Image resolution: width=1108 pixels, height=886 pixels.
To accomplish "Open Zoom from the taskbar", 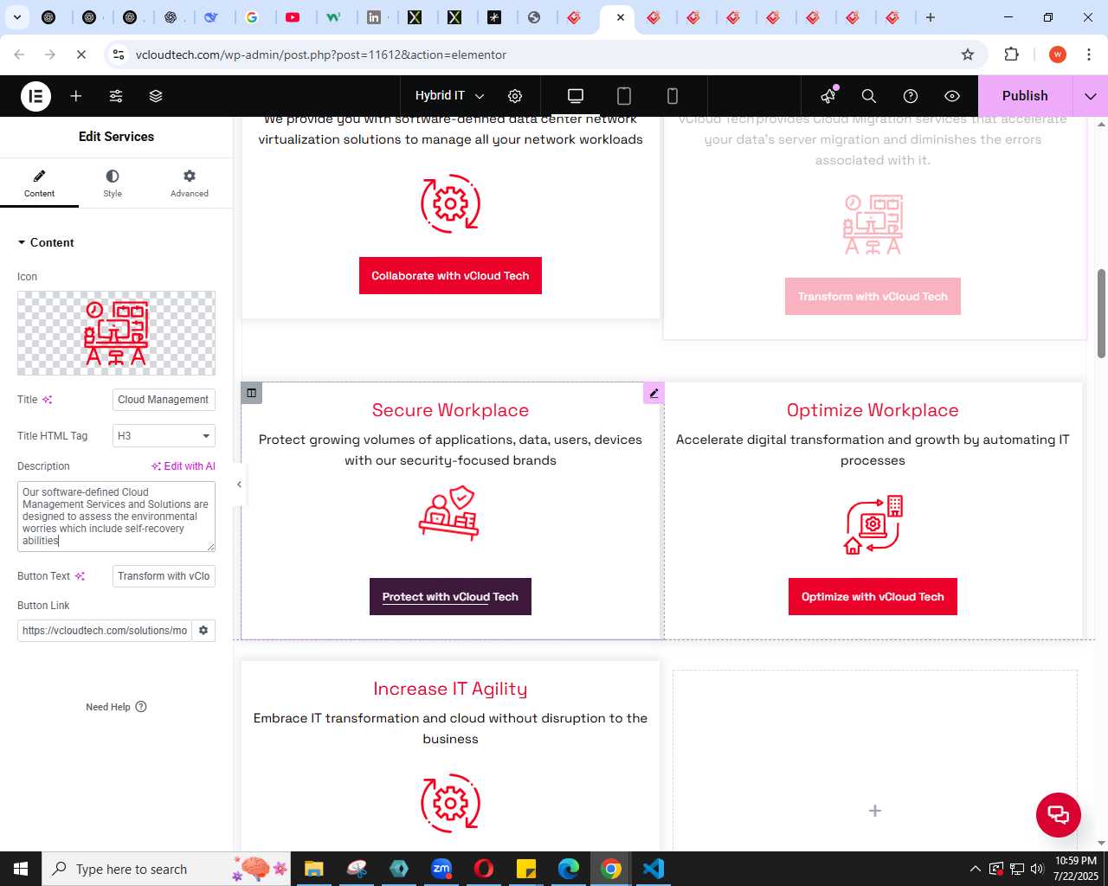I will point(441,869).
